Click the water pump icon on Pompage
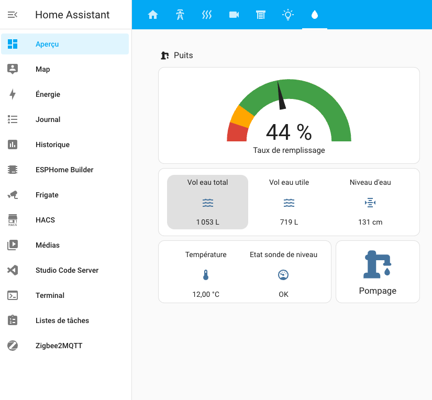 (x=378, y=264)
